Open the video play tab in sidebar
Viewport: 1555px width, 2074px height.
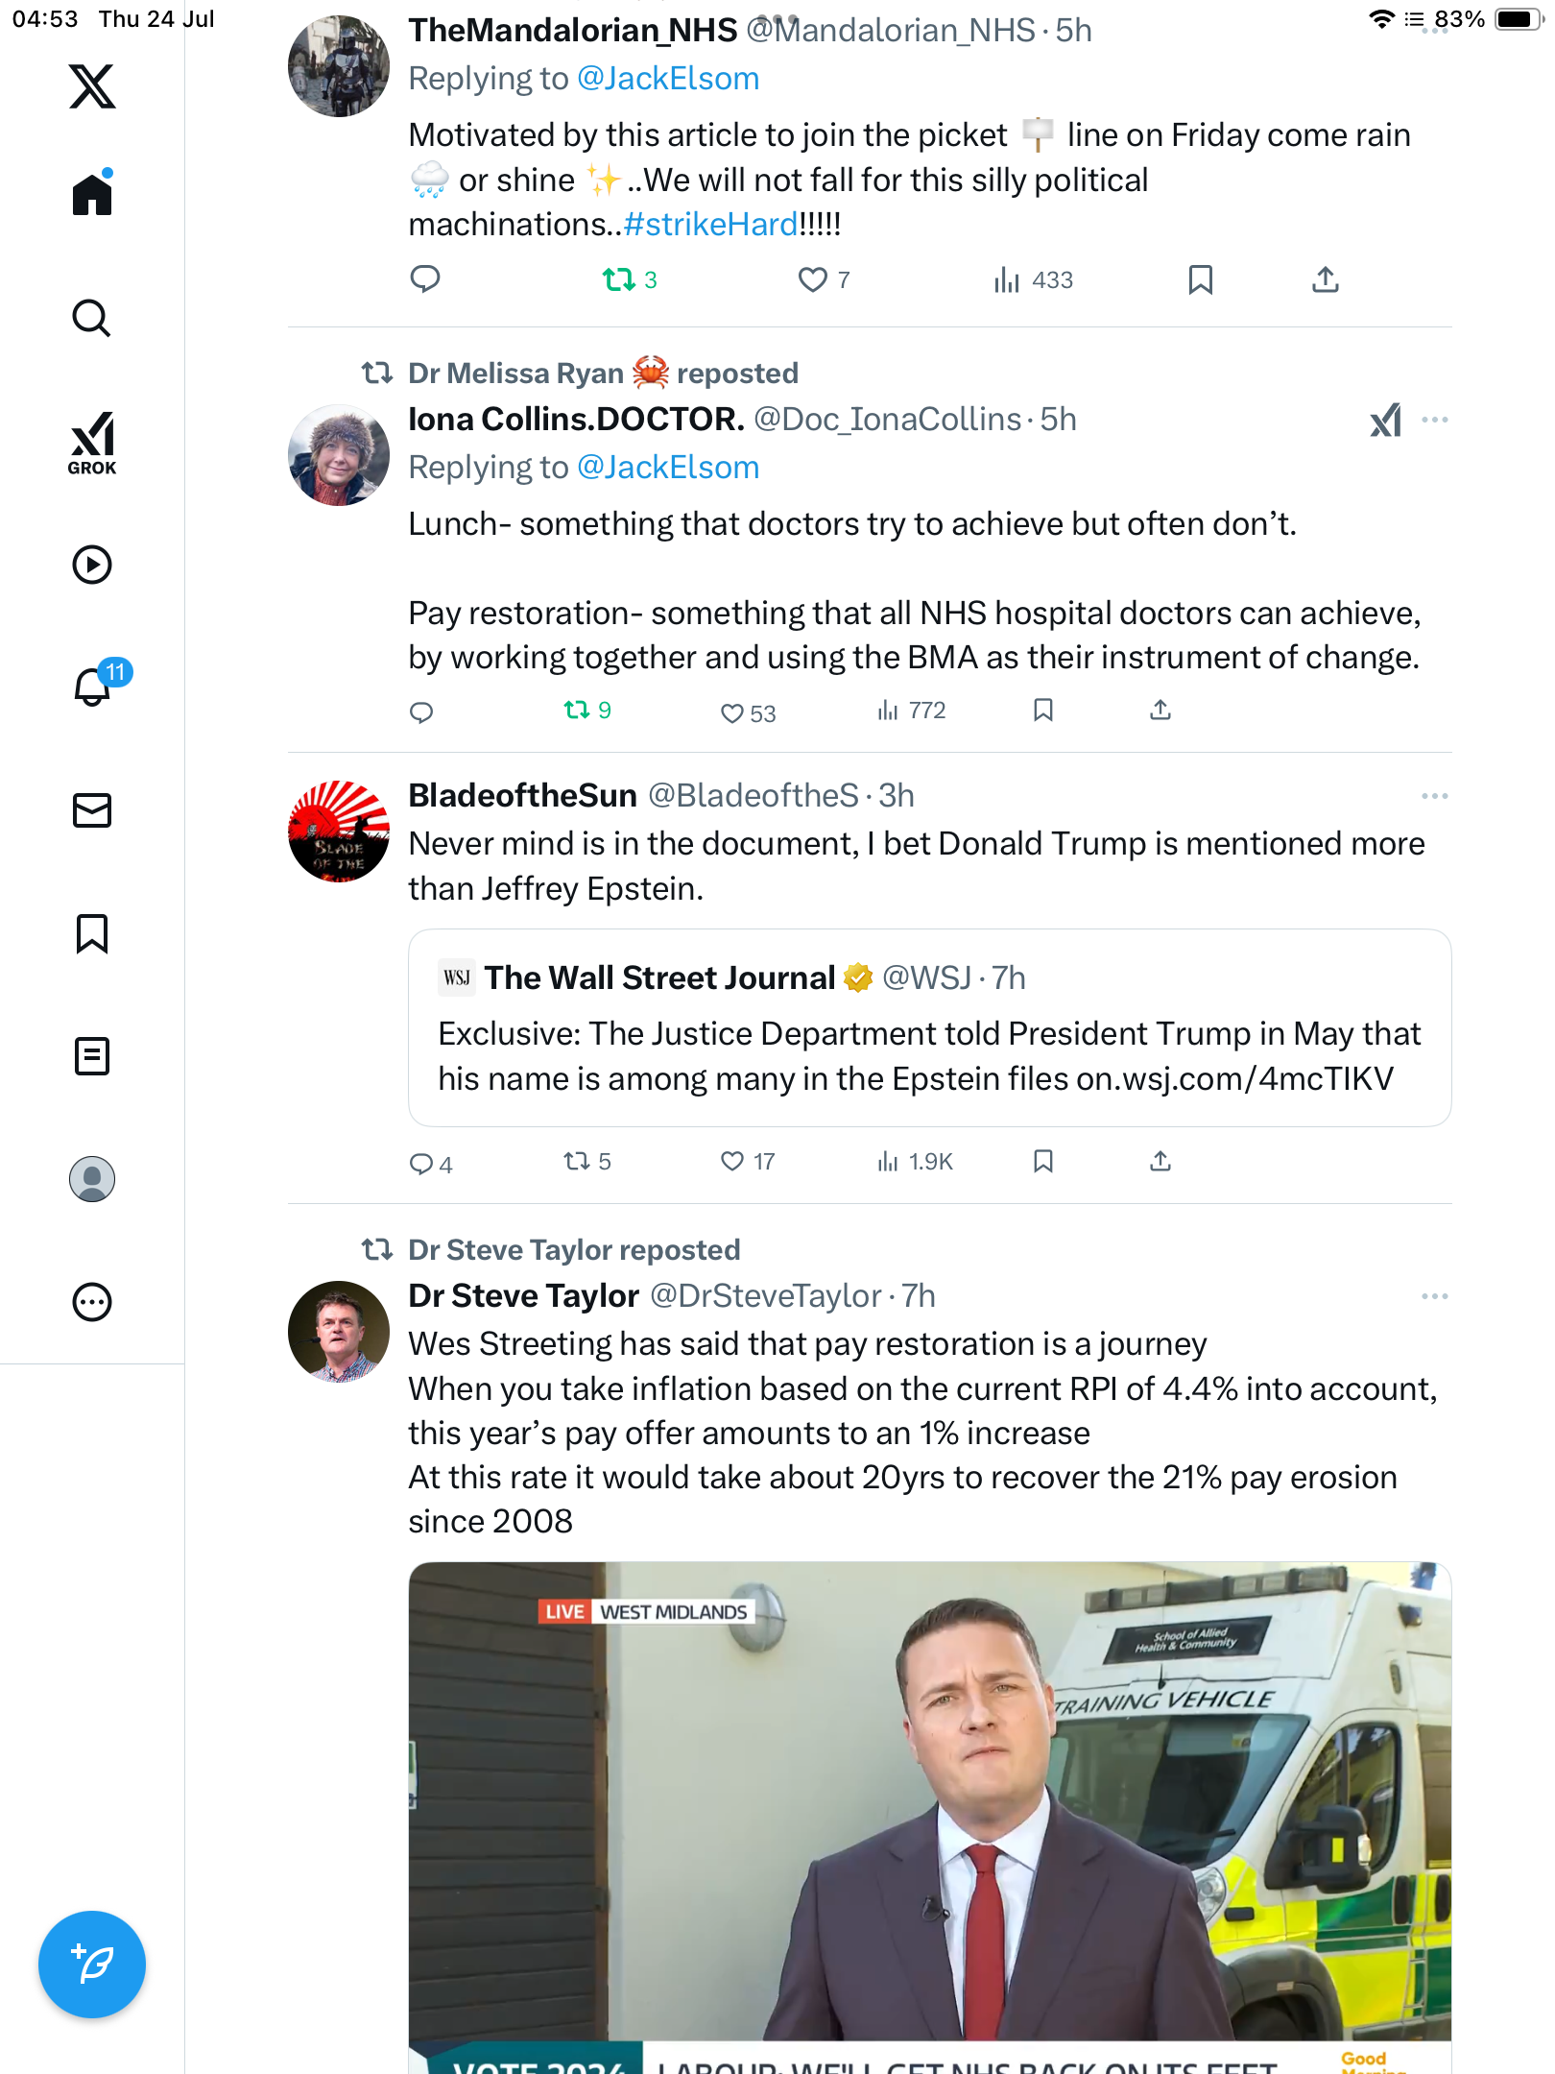[92, 565]
